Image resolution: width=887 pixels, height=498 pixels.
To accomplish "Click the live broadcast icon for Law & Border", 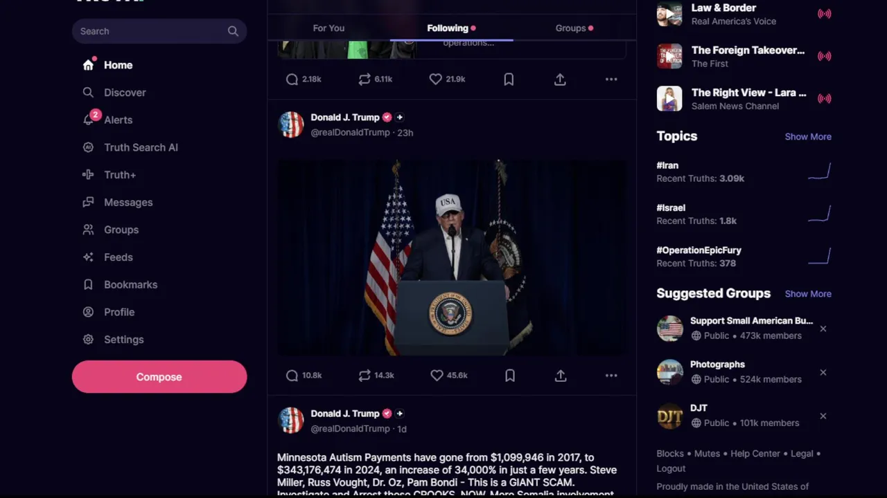I will pos(824,14).
